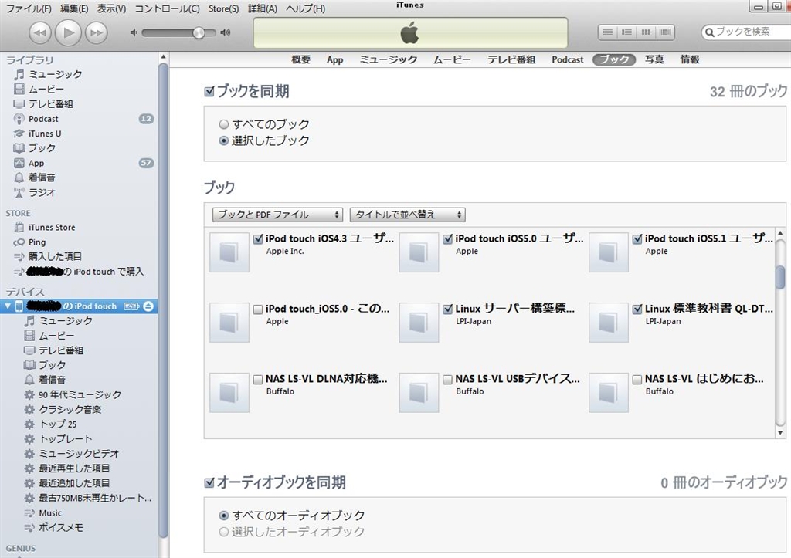The width and height of the screenshot is (791, 558).
Task: Open the Store(S) menu
Action: coord(223,8)
